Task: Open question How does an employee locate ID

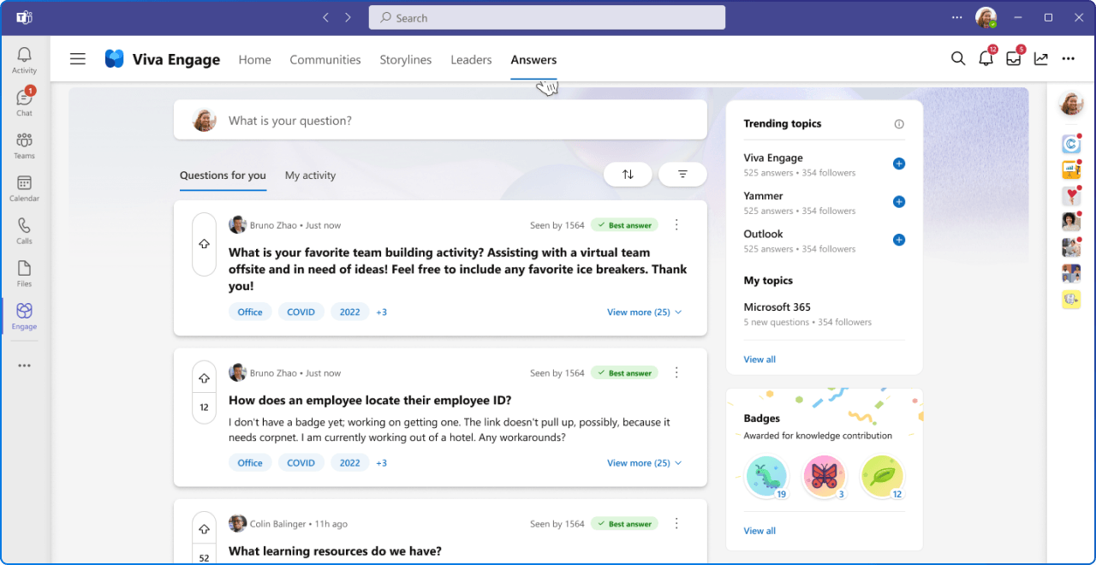Action: point(370,401)
